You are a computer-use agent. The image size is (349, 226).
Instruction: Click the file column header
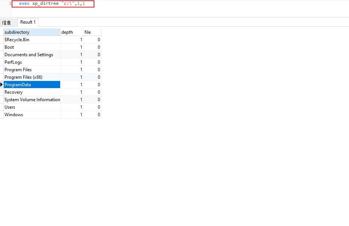pyautogui.click(x=93, y=32)
